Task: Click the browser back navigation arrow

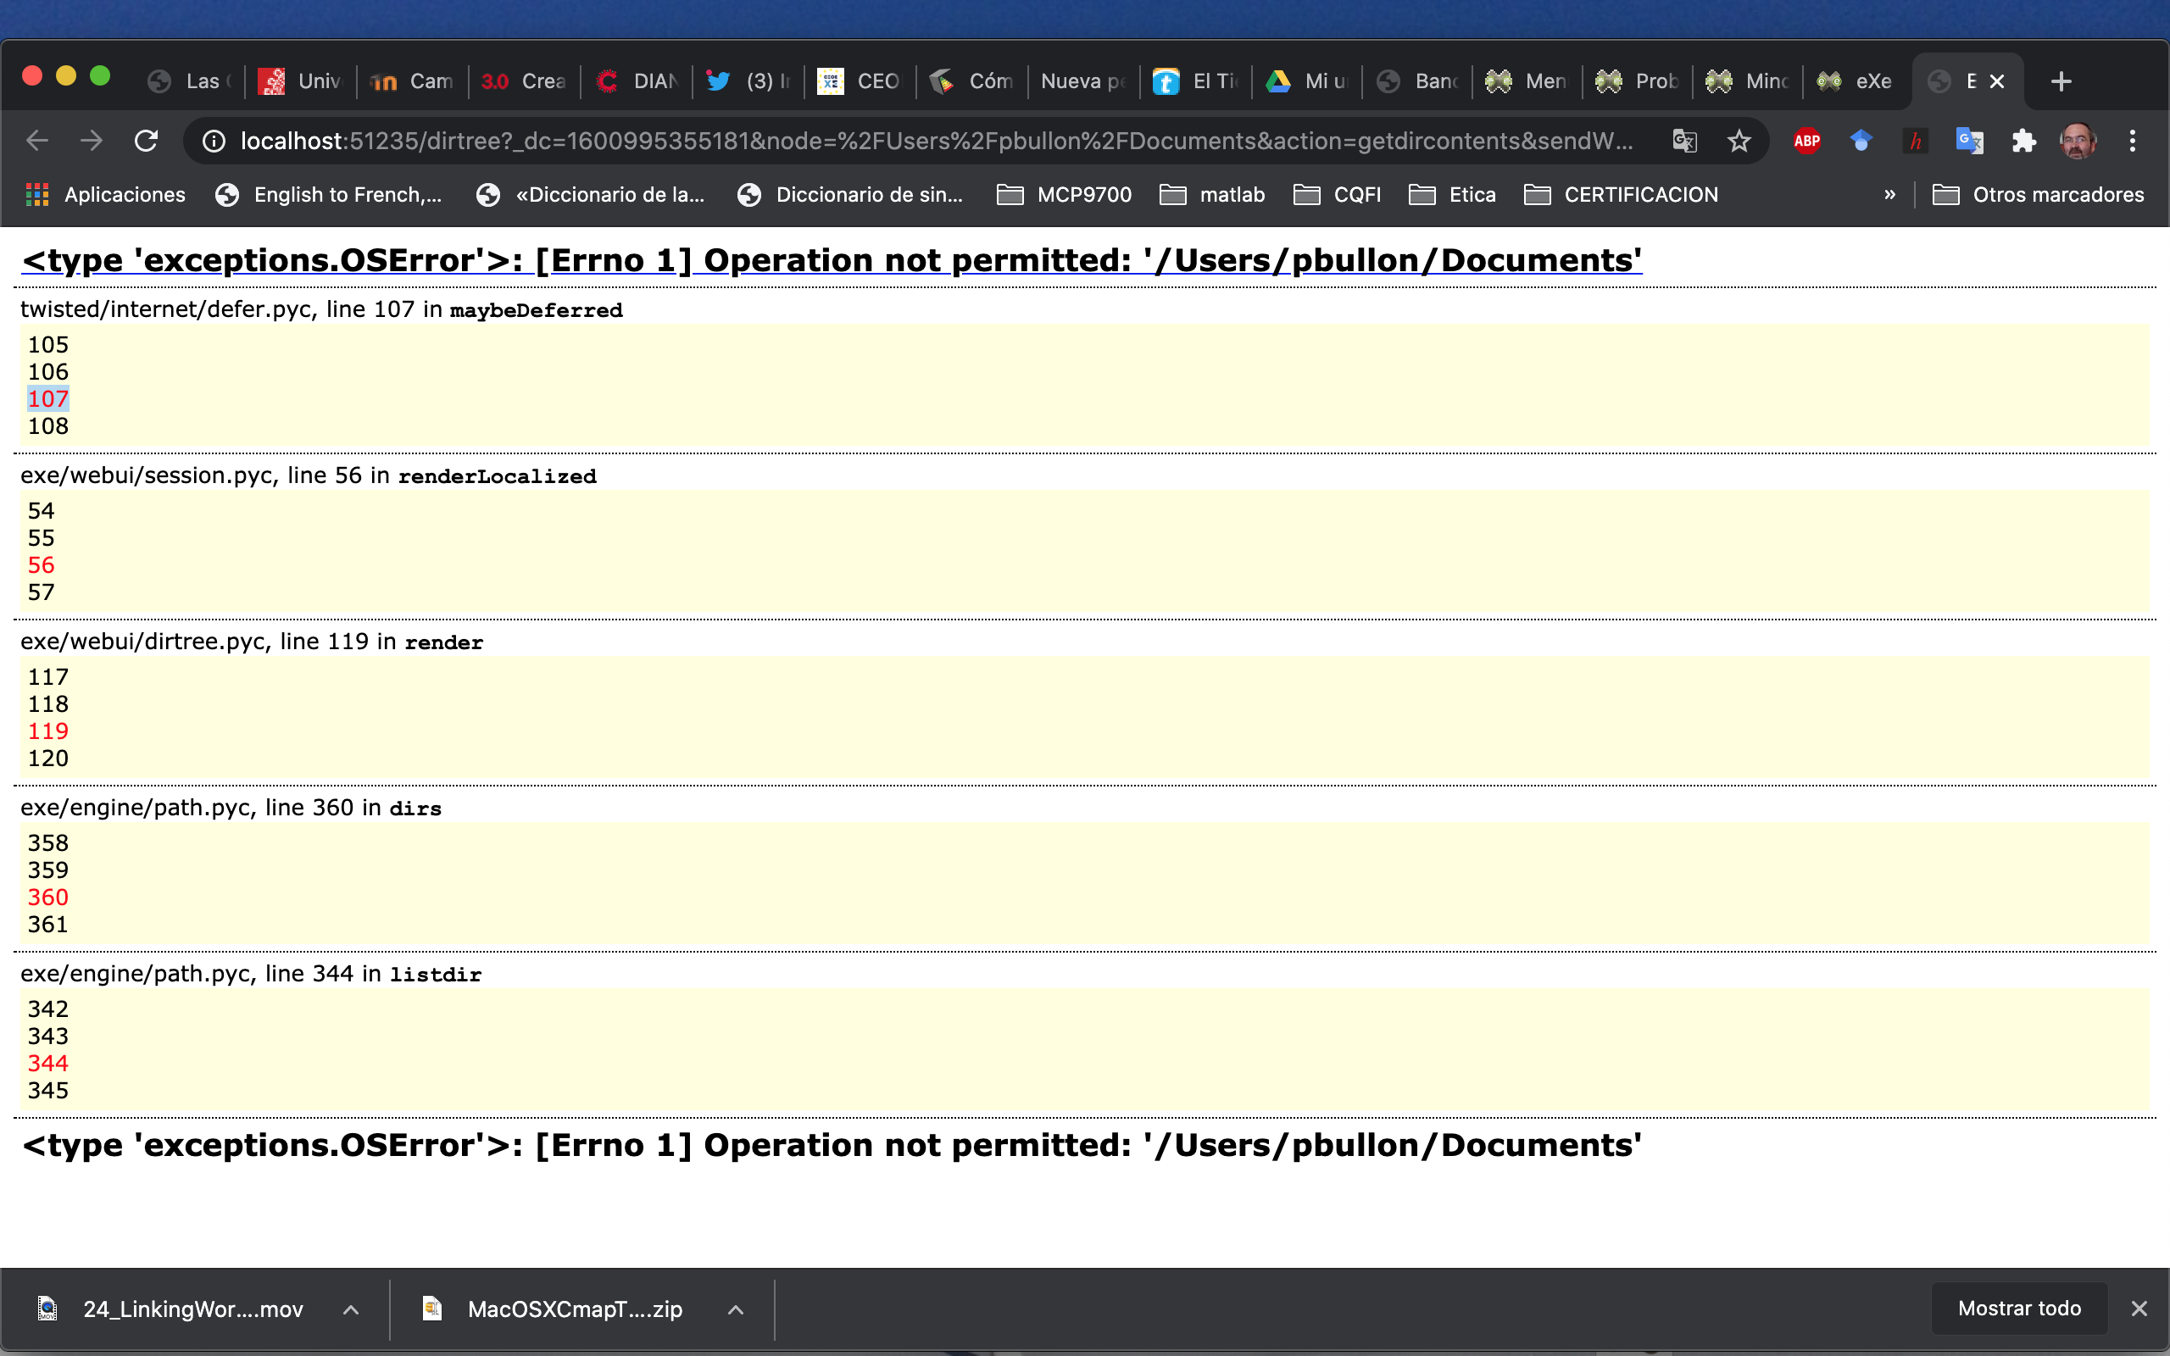Action: [36, 141]
